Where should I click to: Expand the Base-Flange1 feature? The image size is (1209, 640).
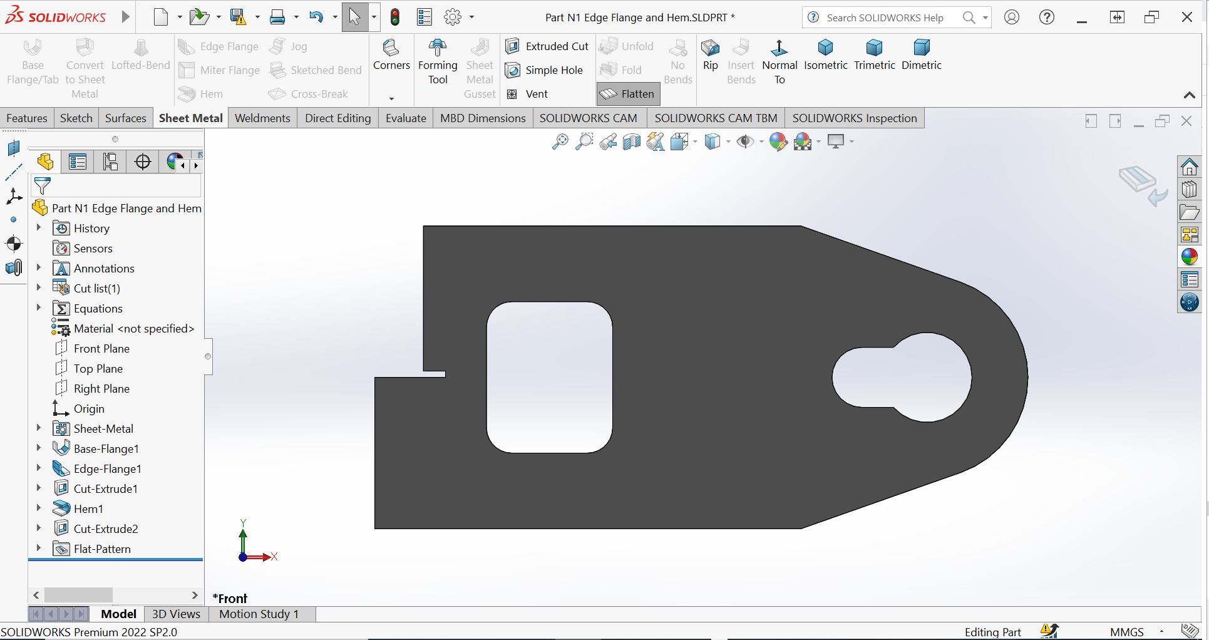point(39,448)
